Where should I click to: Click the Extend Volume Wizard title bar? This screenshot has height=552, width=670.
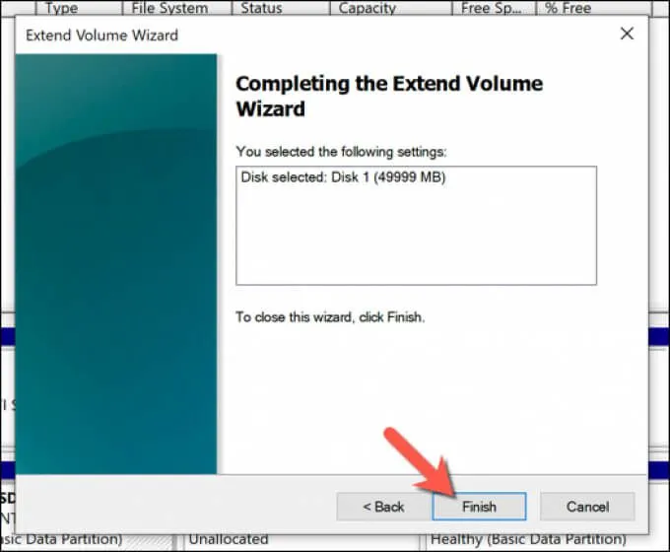tap(296, 34)
